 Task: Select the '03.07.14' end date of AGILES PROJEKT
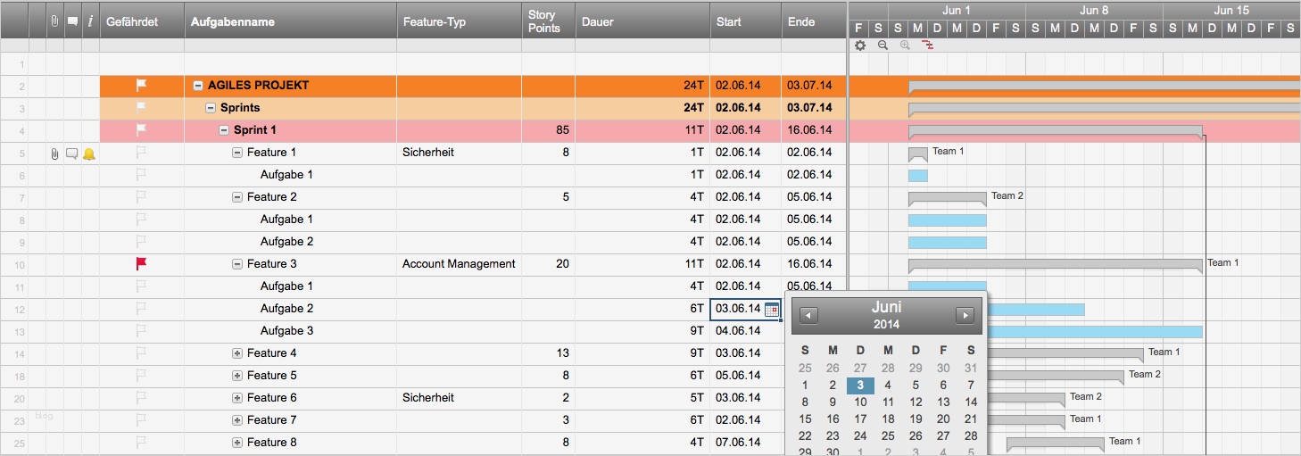pos(814,86)
